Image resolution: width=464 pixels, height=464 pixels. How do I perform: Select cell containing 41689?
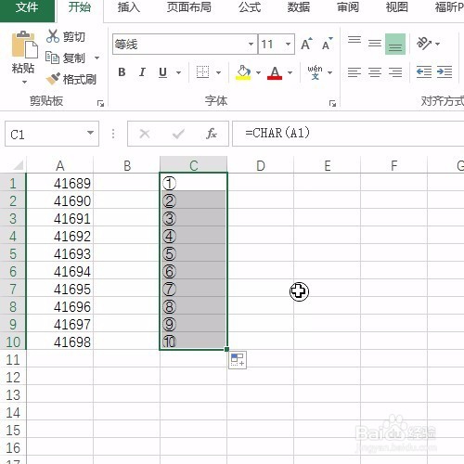pos(60,183)
